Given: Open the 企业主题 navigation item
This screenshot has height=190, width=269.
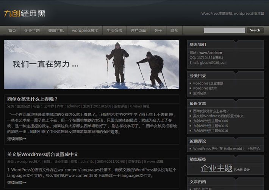Looking at the screenshot, I should pyautogui.click(x=32, y=31).
